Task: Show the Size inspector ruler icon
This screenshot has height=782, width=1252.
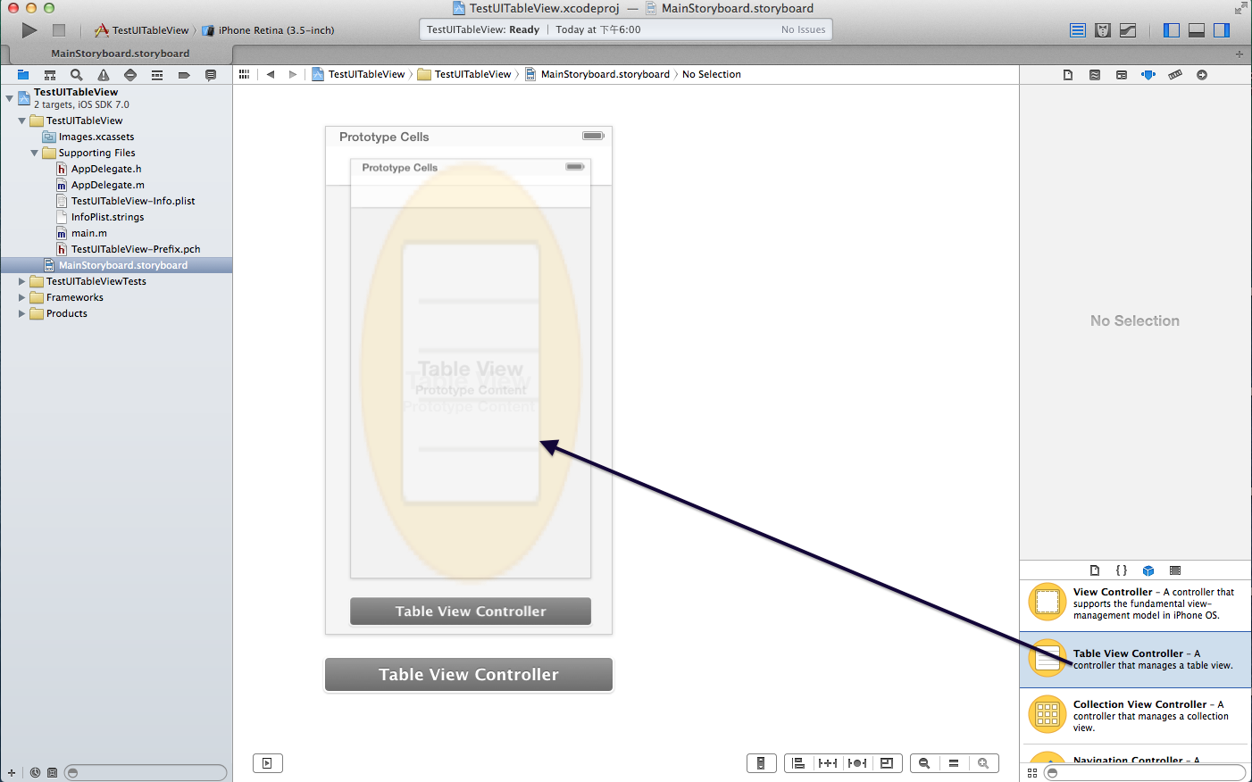Action: tap(1175, 75)
